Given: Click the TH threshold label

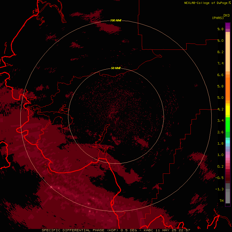Looking at the screenshot, I should [x=221, y=201].
